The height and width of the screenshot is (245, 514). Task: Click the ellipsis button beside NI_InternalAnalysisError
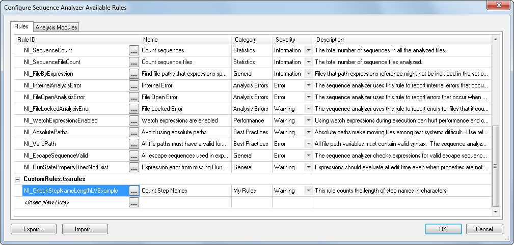coord(134,85)
